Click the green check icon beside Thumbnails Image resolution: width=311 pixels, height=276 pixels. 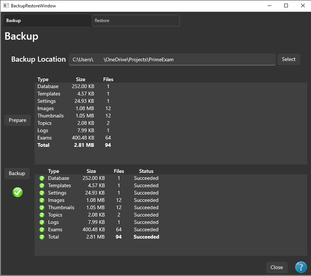(42, 208)
